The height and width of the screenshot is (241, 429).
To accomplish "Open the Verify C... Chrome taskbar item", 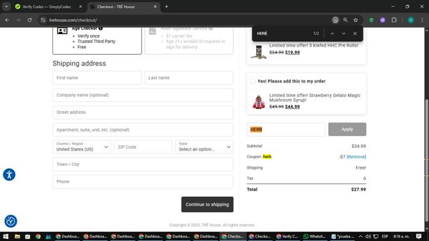I will click(x=288, y=236).
